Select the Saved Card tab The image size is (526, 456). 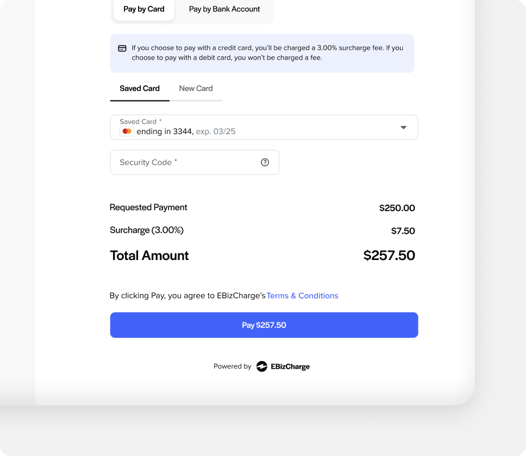(x=139, y=88)
